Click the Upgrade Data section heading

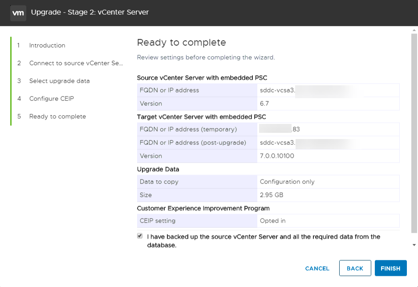point(158,169)
